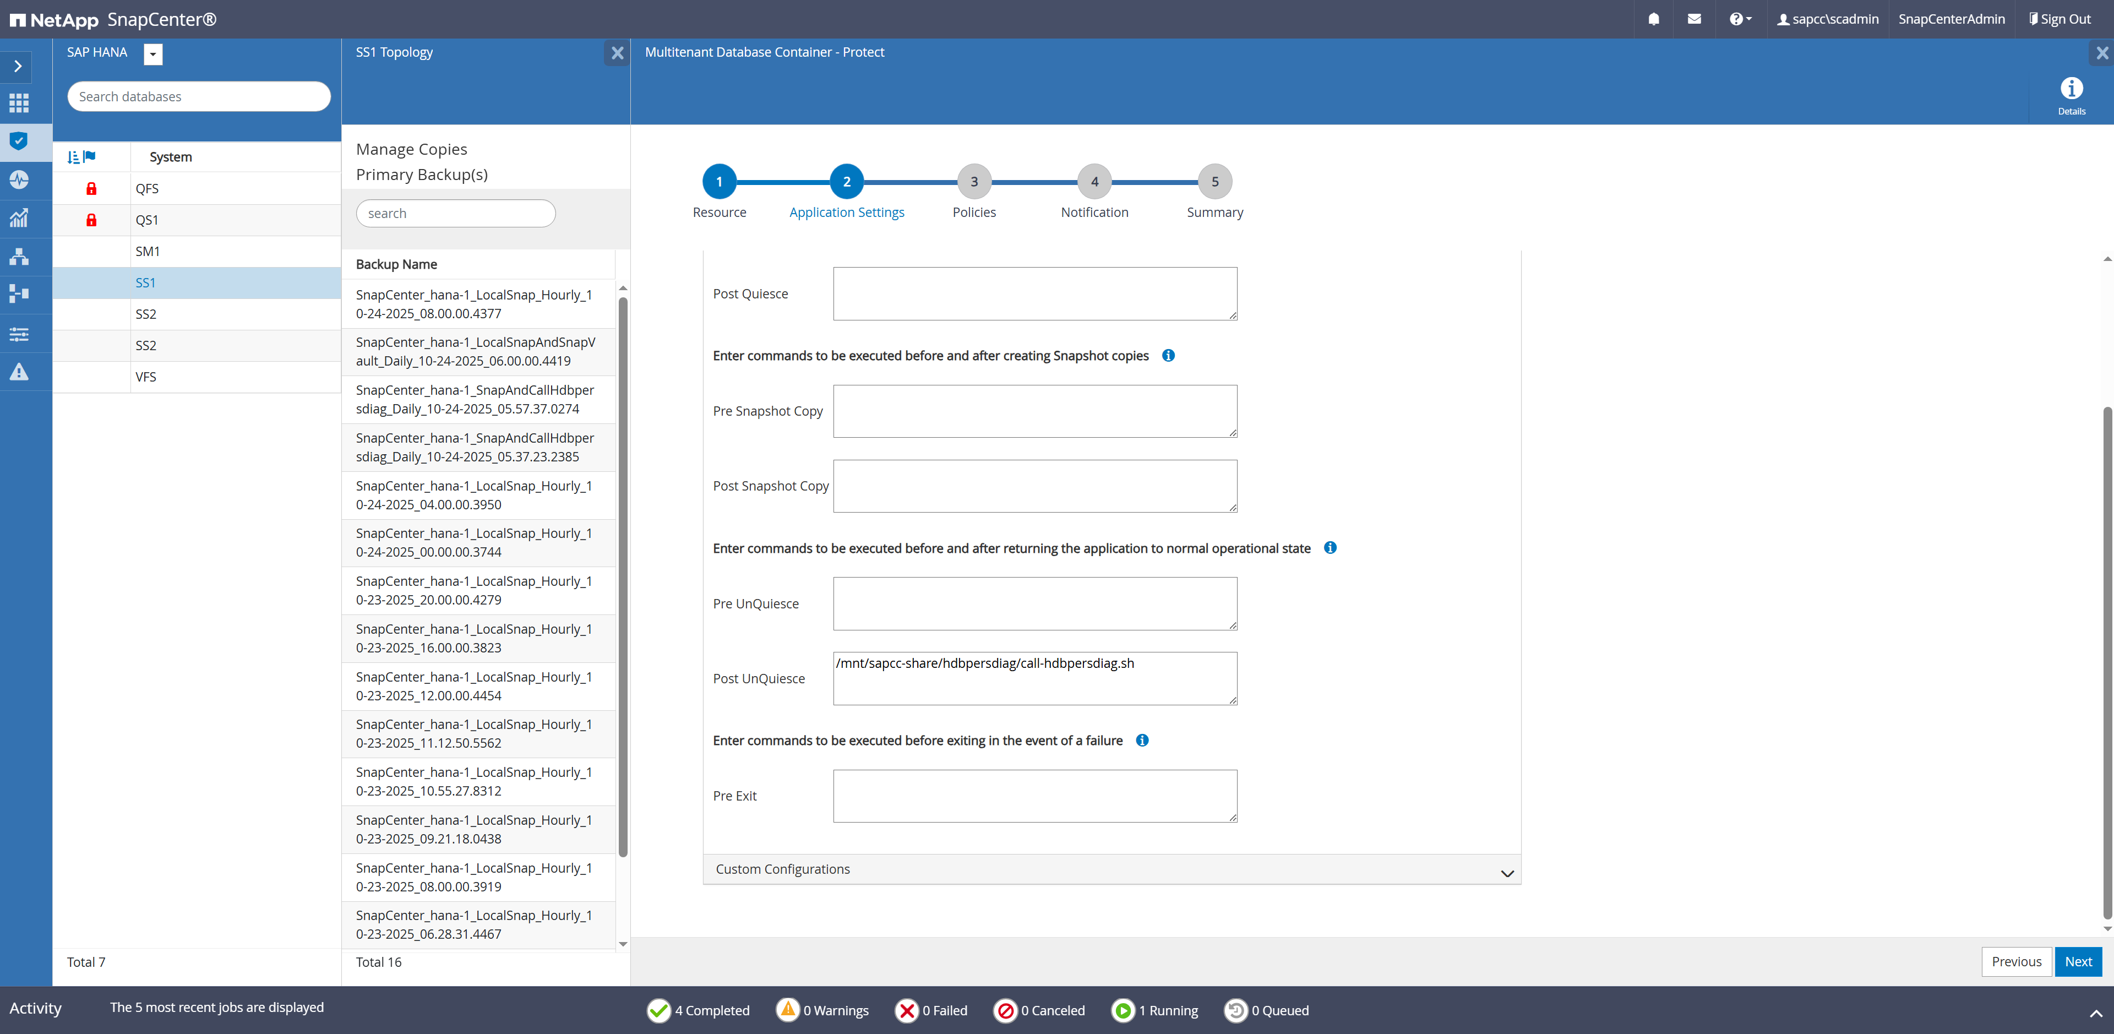Select the SM1 system in list

(148, 251)
